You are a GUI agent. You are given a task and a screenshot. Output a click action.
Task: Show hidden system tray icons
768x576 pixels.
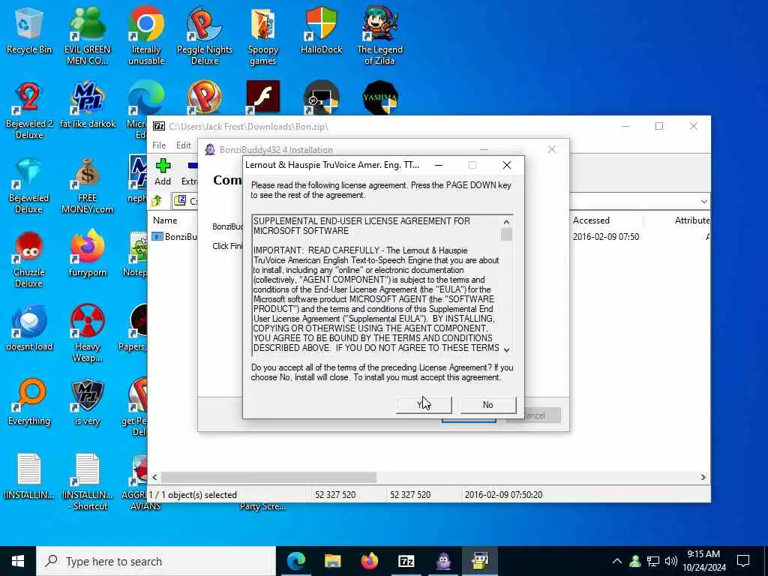tap(617, 561)
